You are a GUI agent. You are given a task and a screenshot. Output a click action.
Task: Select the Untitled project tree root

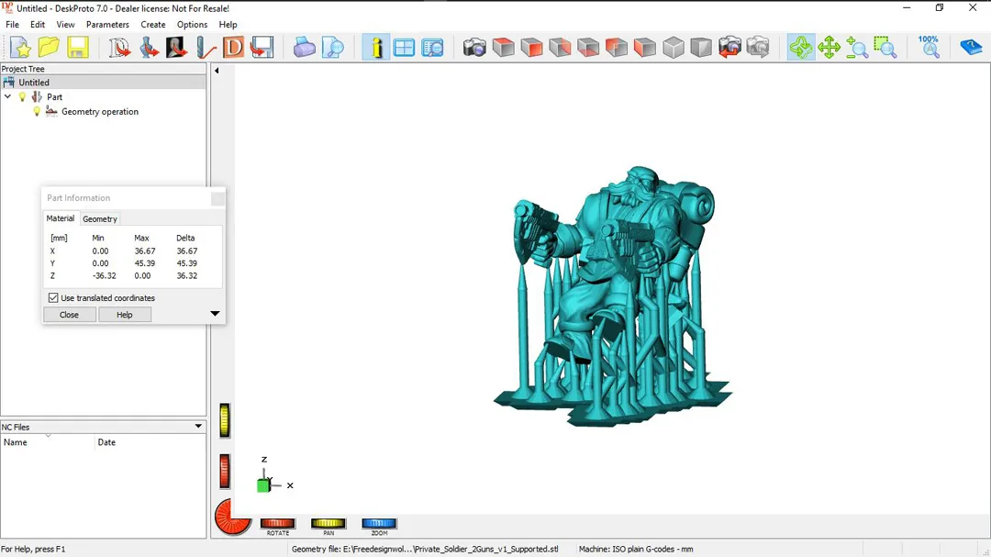[34, 83]
